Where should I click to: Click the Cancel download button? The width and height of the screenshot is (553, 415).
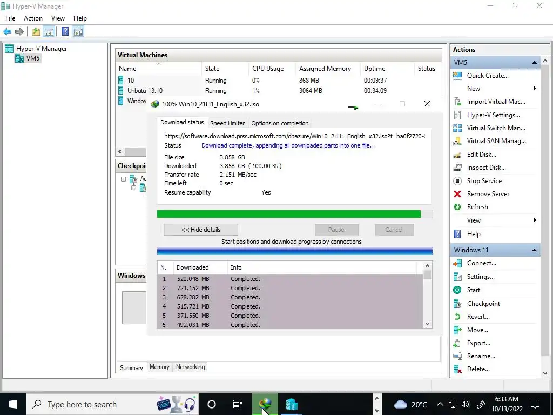click(x=394, y=230)
